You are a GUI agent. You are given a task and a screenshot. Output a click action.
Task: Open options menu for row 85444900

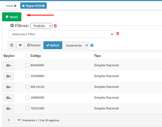[x=8, y=65]
